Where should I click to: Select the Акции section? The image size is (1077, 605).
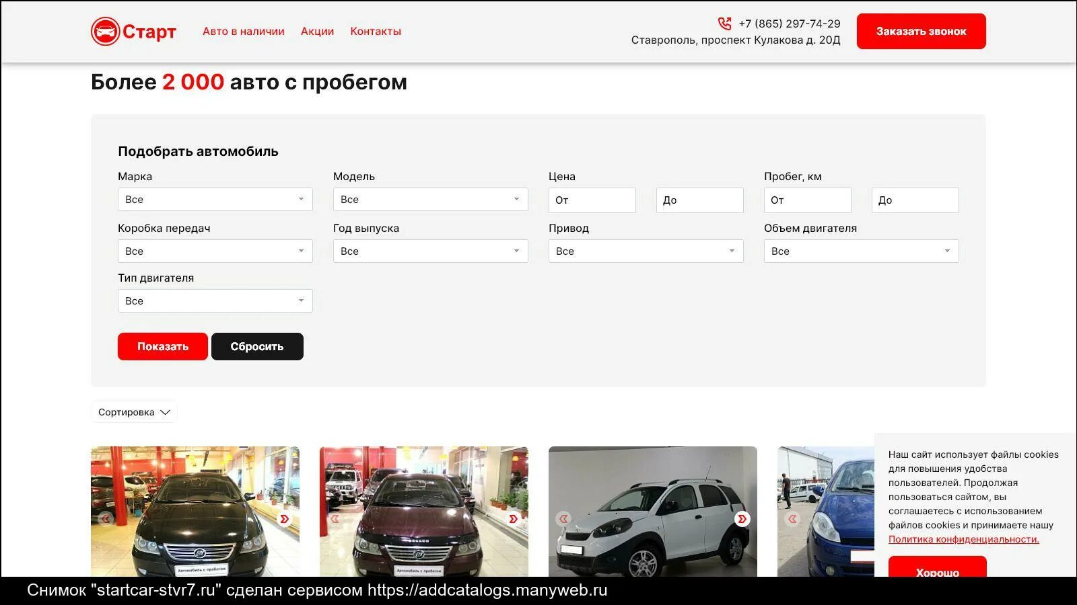point(317,31)
